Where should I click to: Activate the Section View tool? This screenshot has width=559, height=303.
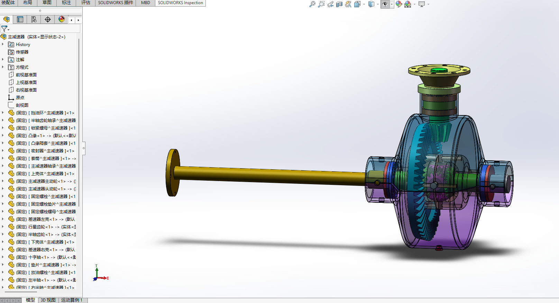point(339,4)
